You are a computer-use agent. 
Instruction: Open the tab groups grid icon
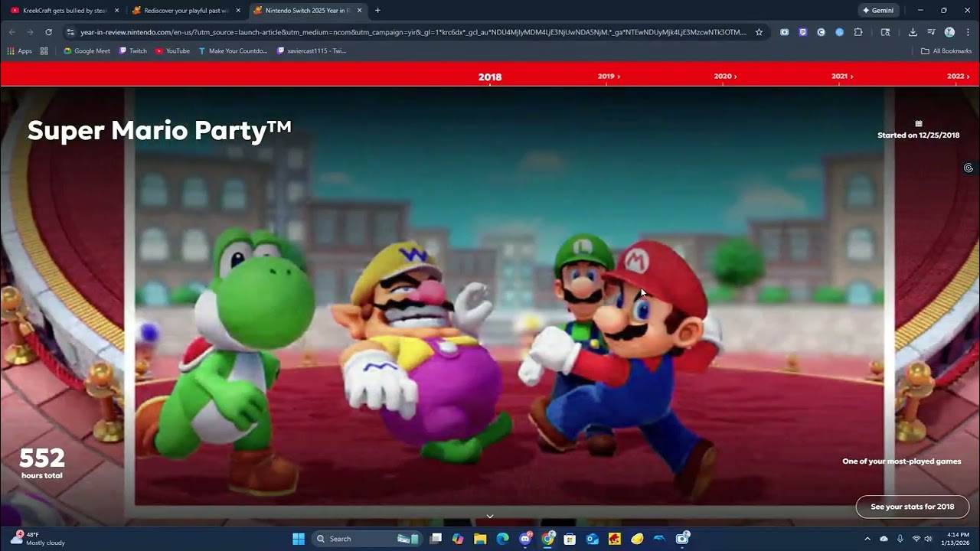pos(44,51)
